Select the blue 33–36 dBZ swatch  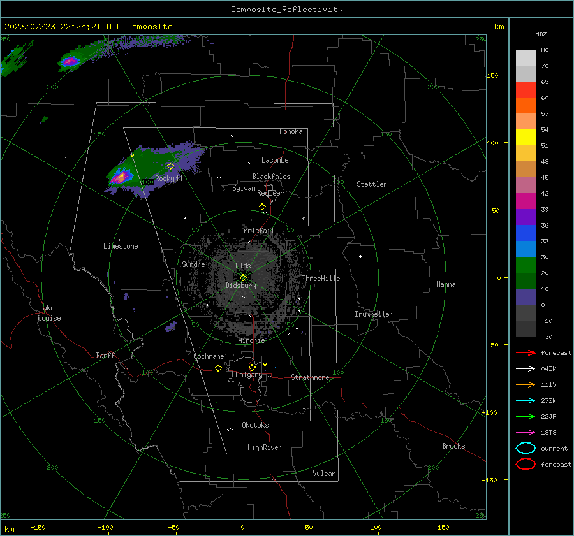click(x=526, y=233)
